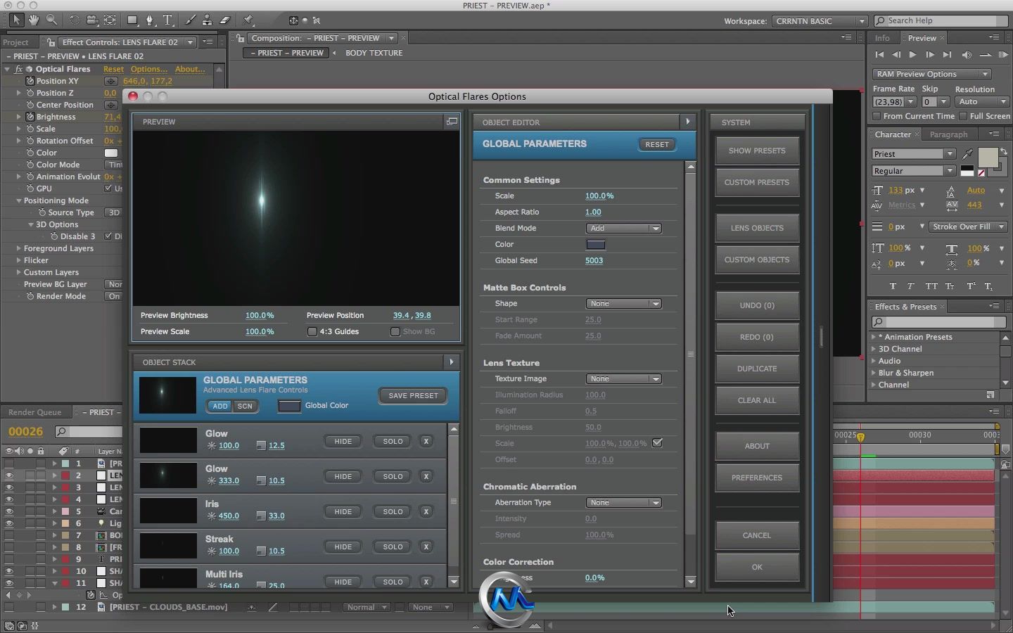The height and width of the screenshot is (633, 1013).
Task: Open the Workspace dropdown
Action: pos(820,21)
